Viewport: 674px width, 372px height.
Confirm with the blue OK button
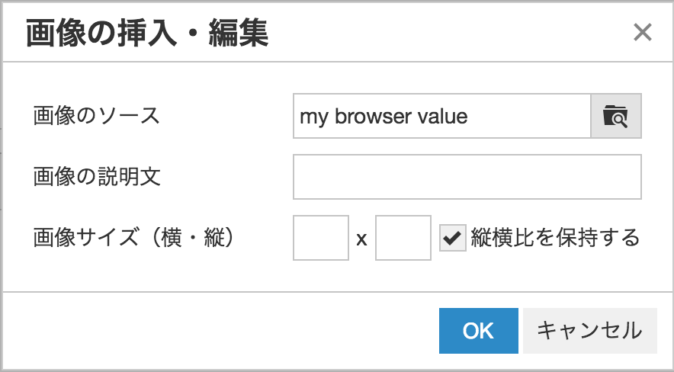point(478,331)
